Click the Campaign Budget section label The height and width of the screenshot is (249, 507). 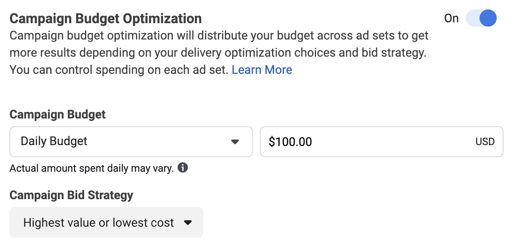point(57,114)
